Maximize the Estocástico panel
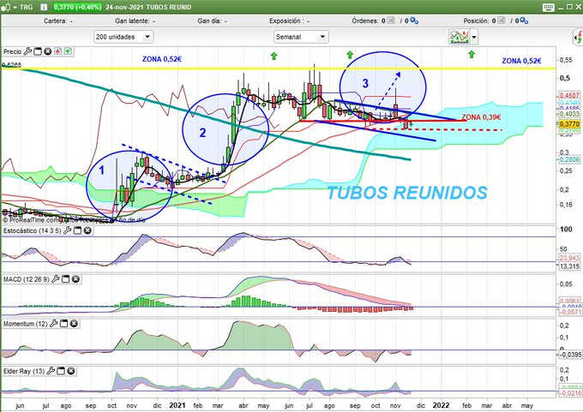The height and width of the screenshot is (412, 583). (x=77, y=230)
